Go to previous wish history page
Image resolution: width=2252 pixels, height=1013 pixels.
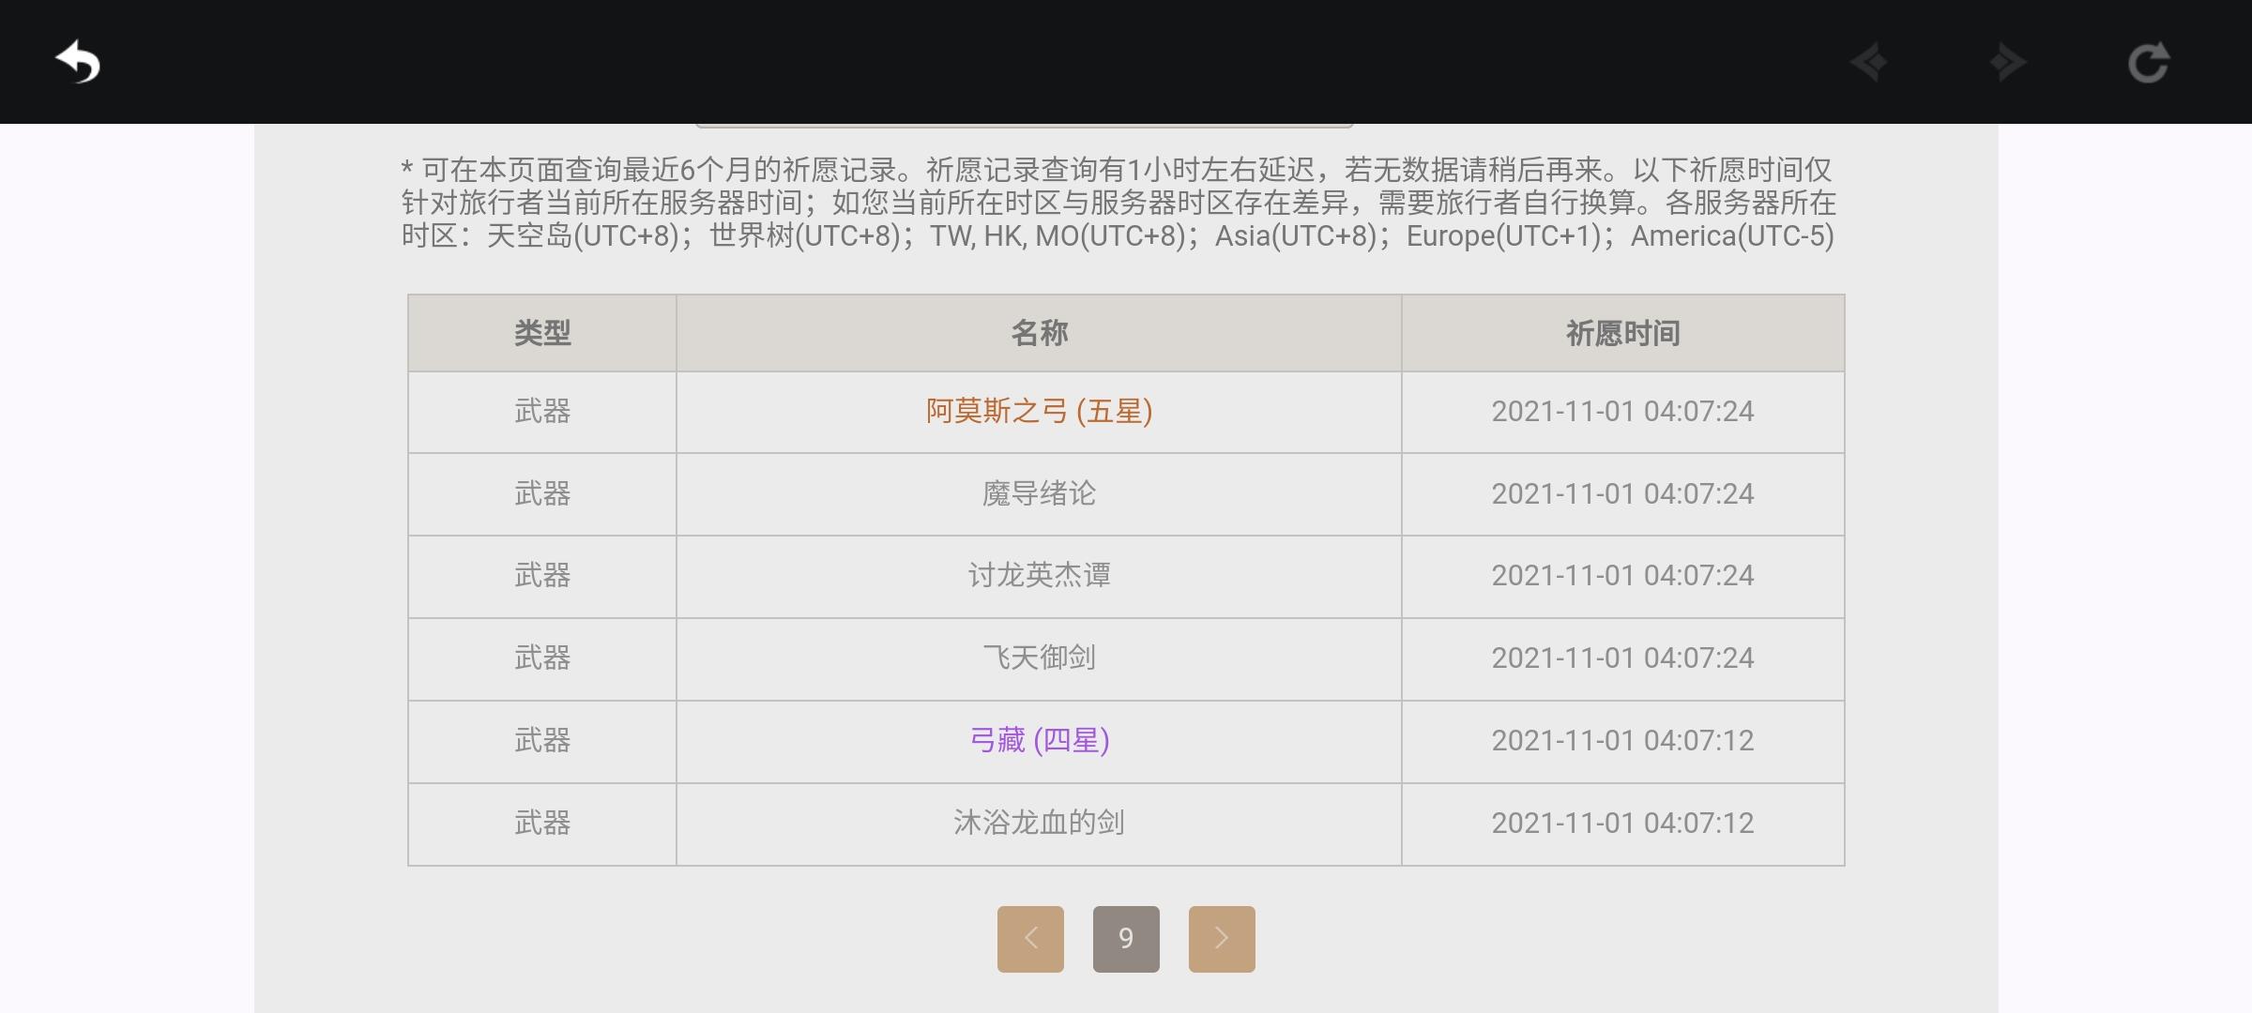tap(1030, 938)
